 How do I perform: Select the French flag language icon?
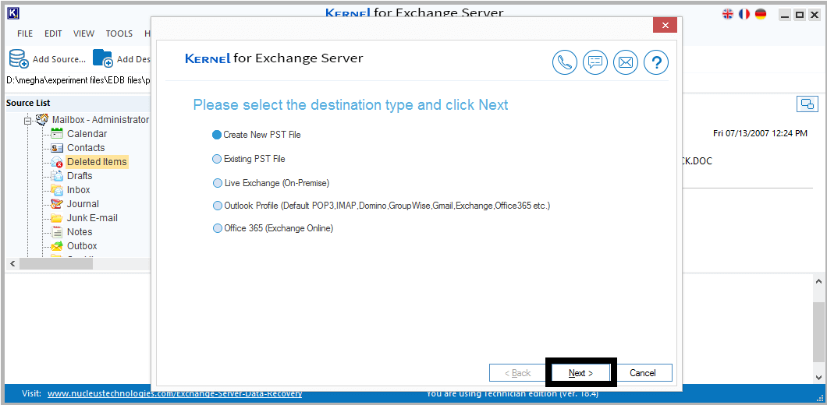744,14
